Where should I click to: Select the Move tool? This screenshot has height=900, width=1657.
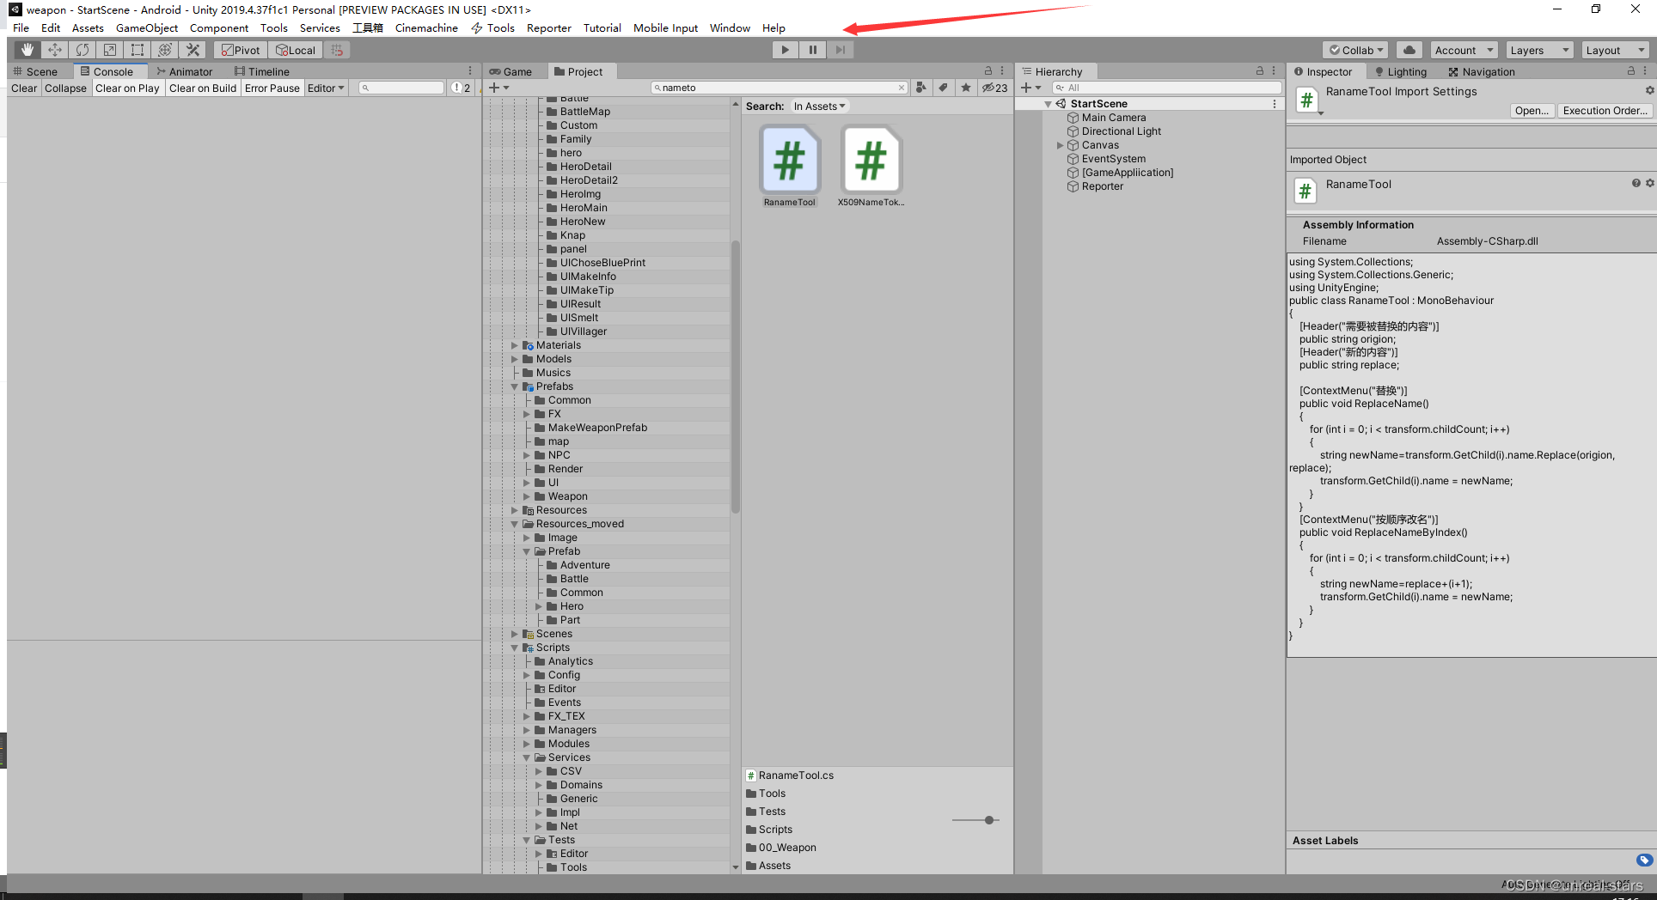[x=54, y=50]
